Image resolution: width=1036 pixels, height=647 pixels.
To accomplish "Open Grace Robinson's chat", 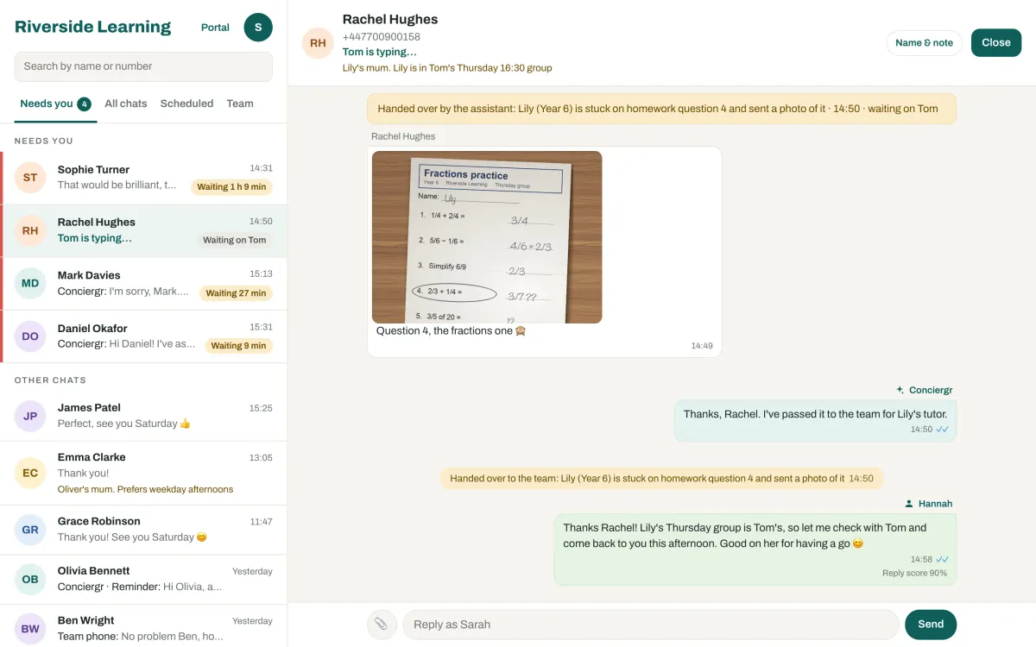I will point(143,530).
